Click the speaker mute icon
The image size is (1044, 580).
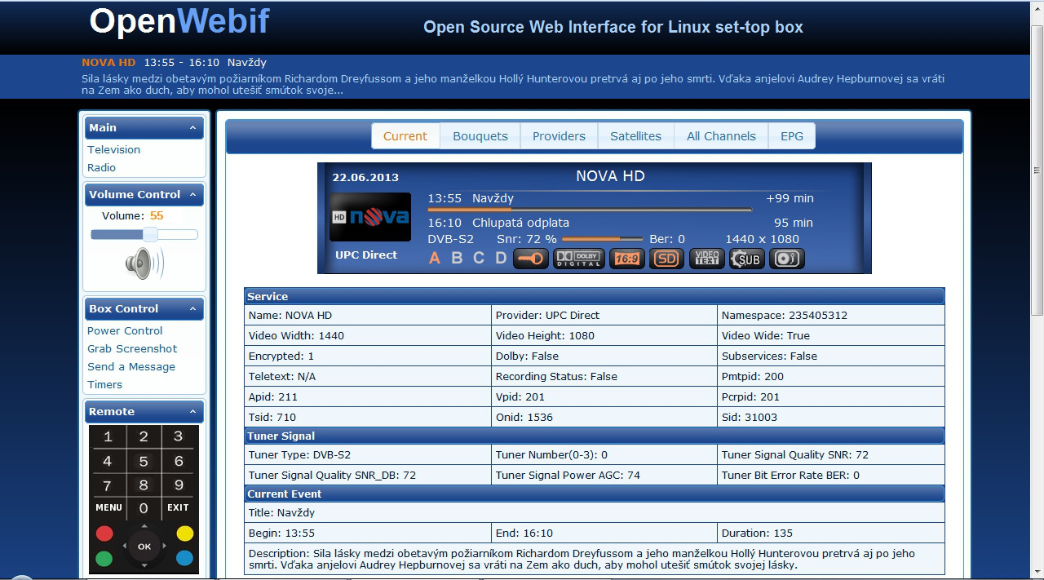coord(144,263)
